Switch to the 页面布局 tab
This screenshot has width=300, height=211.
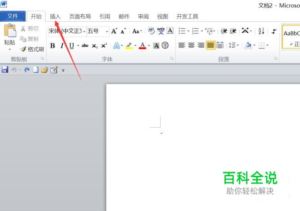coord(80,17)
